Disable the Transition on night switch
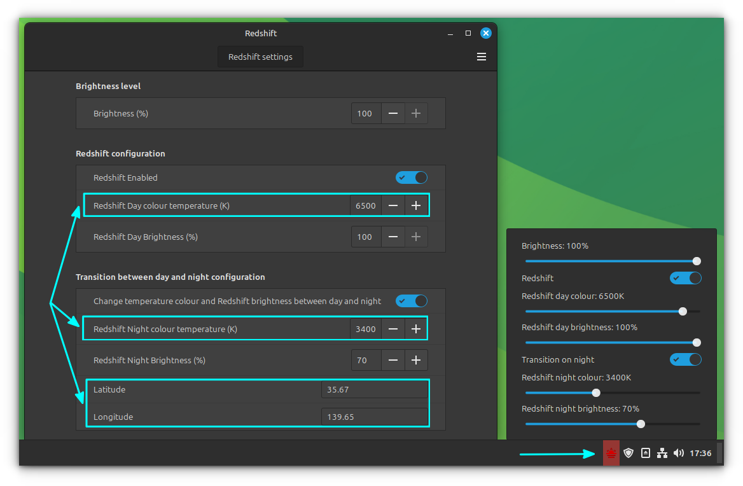This screenshot has height=486, width=743. point(685,359)
